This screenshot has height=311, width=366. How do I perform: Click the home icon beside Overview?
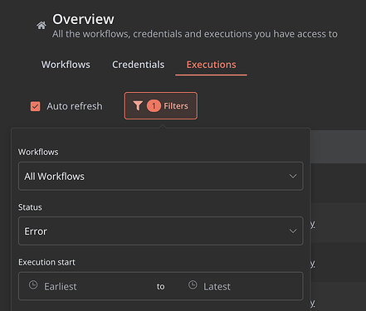click(41, 26)
